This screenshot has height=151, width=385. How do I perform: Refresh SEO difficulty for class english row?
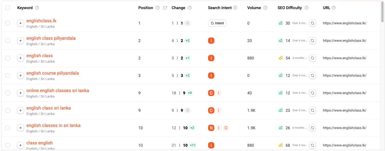tap(313, 145)
